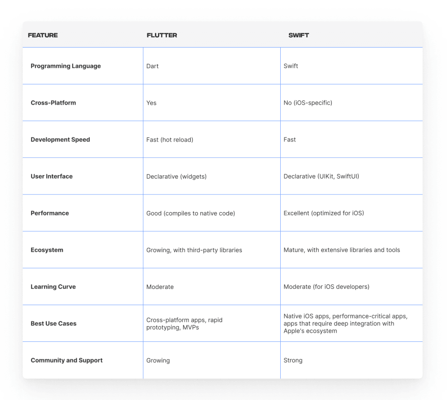Select the Programming Language row label
Screen dimensions: 447x400
[65, 66]
